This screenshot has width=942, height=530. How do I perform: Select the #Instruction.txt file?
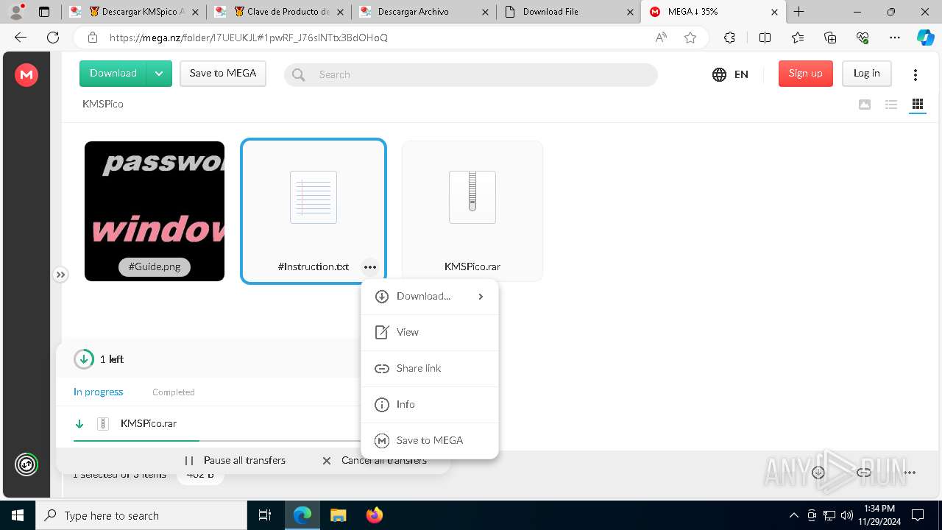314,211
